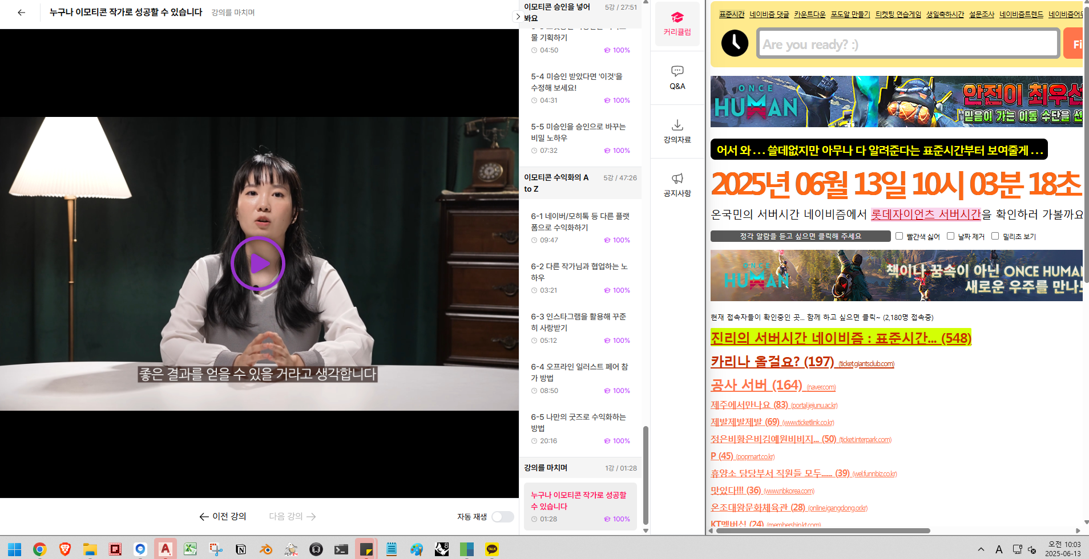Select final lesson 누구나 이모티콘 작가로 성공할 수 있습니다
Image resolution: width=1089 pixels, height=559 pixels.
click(x=580, y=507)
